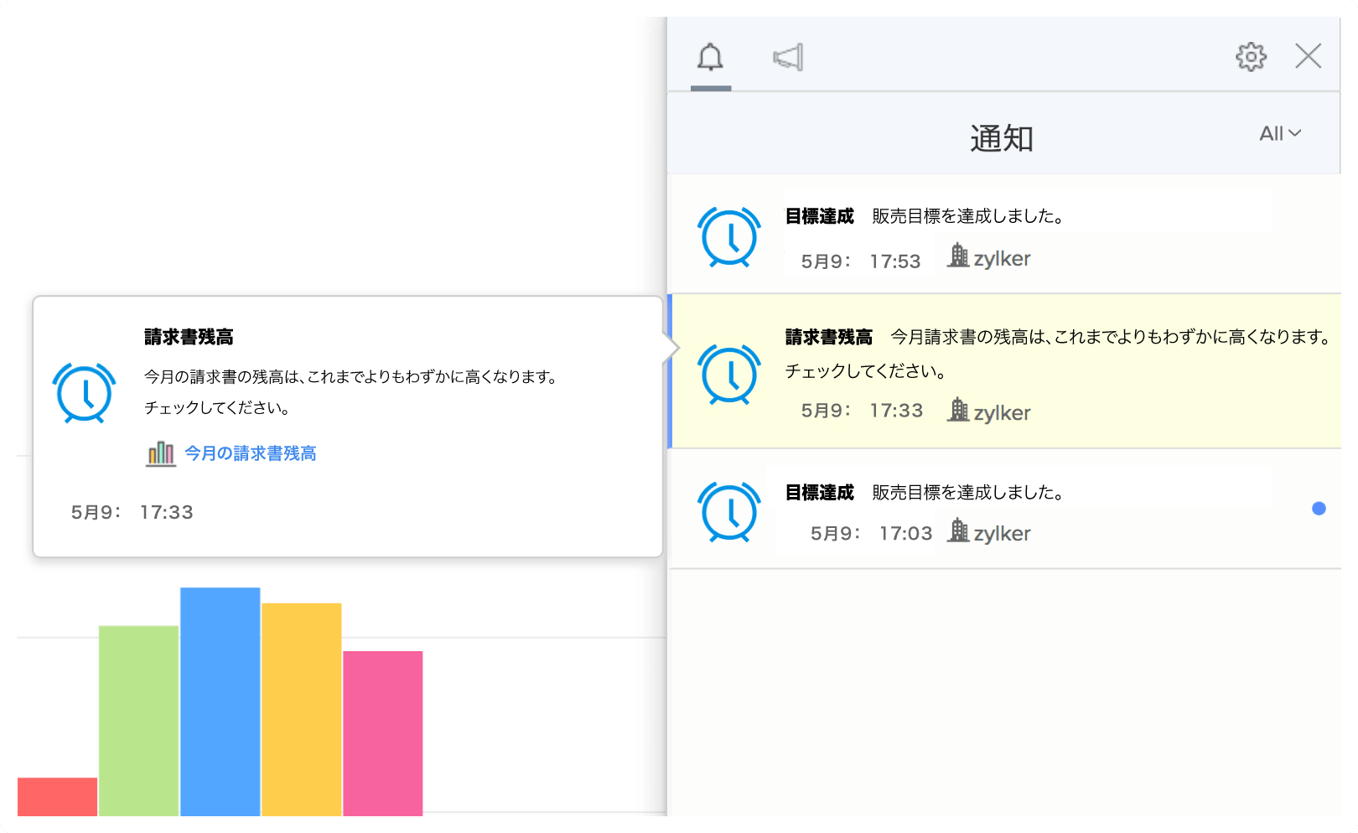Click the bar chart icon in popup
Image resolution: width=1358 pixels, height=833 pixels.
160,453
